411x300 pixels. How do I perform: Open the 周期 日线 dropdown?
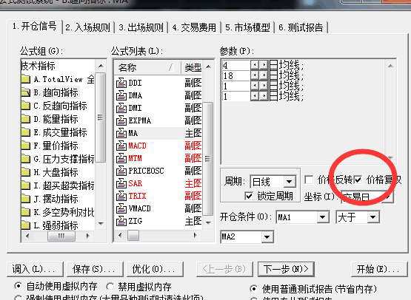coord(290,182)
